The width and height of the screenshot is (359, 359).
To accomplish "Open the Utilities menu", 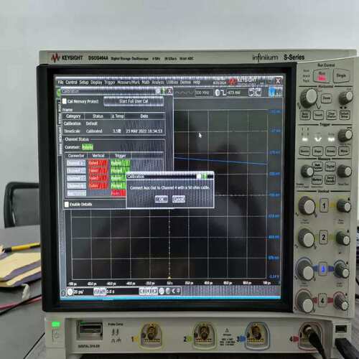I will click(x=172, y=83).
